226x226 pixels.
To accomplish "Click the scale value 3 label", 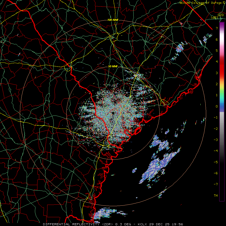I will tap(217, 73).
